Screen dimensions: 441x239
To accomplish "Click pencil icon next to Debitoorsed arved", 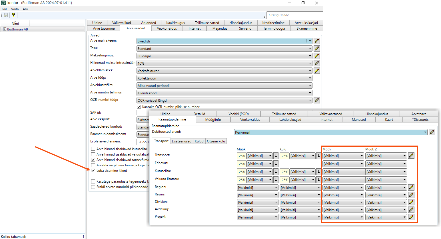I will click(432, 132).
